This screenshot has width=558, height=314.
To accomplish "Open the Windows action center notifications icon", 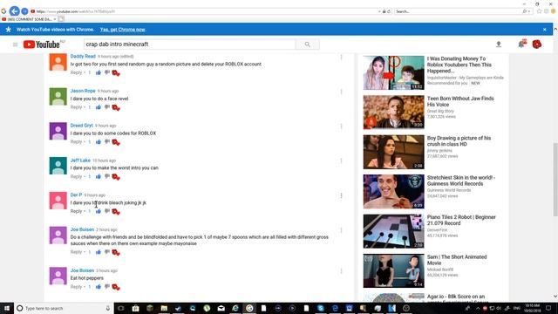I will (548, 308).
